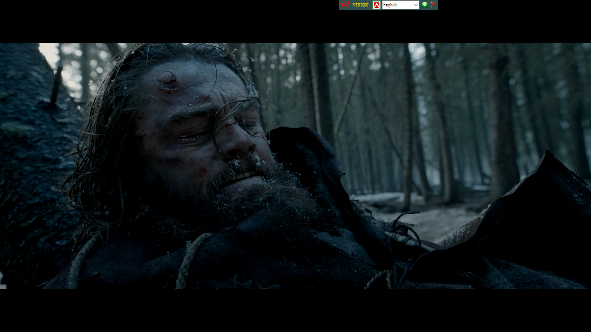Click the green down-arrow minimize button

point(424,5)
